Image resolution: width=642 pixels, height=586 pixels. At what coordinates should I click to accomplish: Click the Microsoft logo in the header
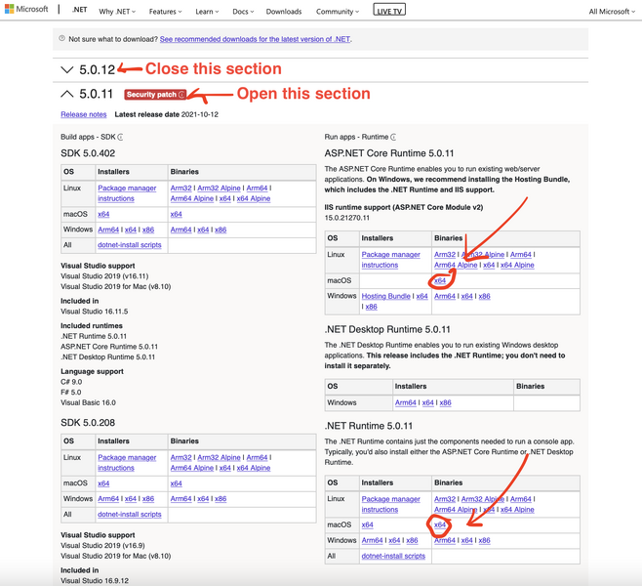[26, 9]
